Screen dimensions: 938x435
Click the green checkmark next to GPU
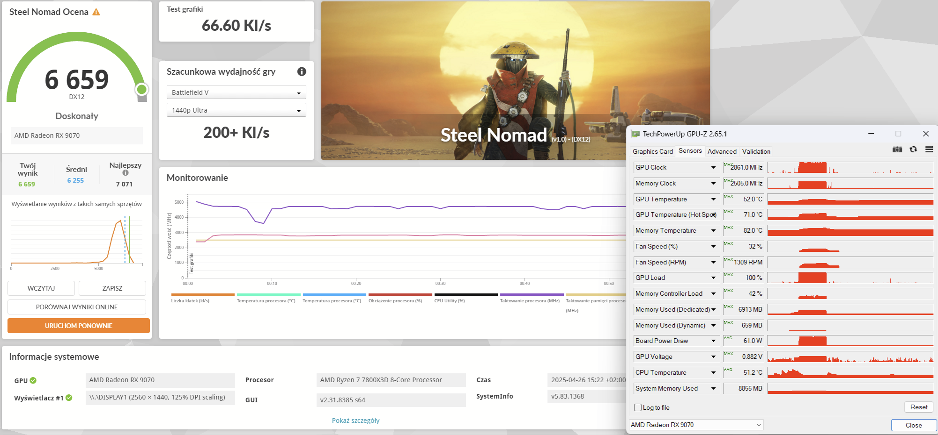click(33, 380)
